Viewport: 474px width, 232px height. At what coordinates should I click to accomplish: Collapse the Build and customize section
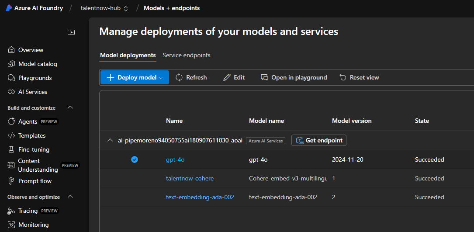70,107
